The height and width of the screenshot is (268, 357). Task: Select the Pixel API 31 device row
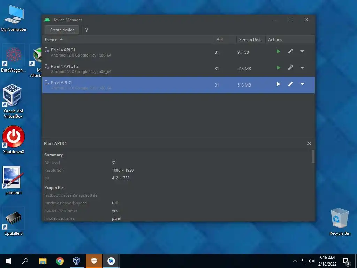[178, 85]
